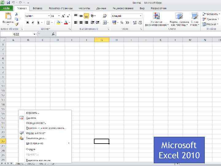Center cell text horizontally

81,22
